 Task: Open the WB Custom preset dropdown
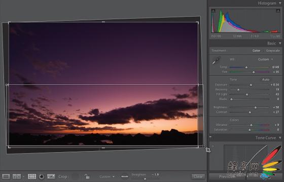point(265,60)
